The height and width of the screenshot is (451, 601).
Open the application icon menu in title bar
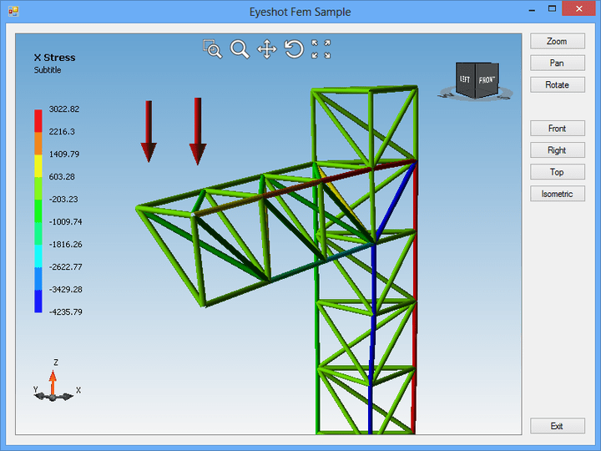tap(13, 12)
